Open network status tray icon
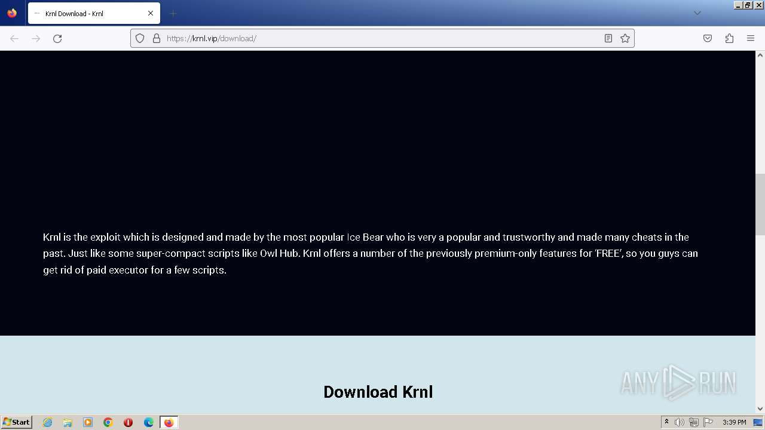The width and height of the screenshot is (765, 430). [693, 422]
